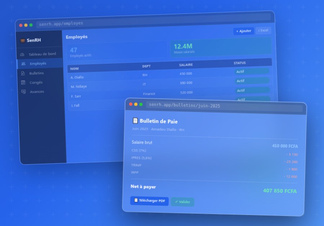Click the 407 850 FCFA net amount

280,191
